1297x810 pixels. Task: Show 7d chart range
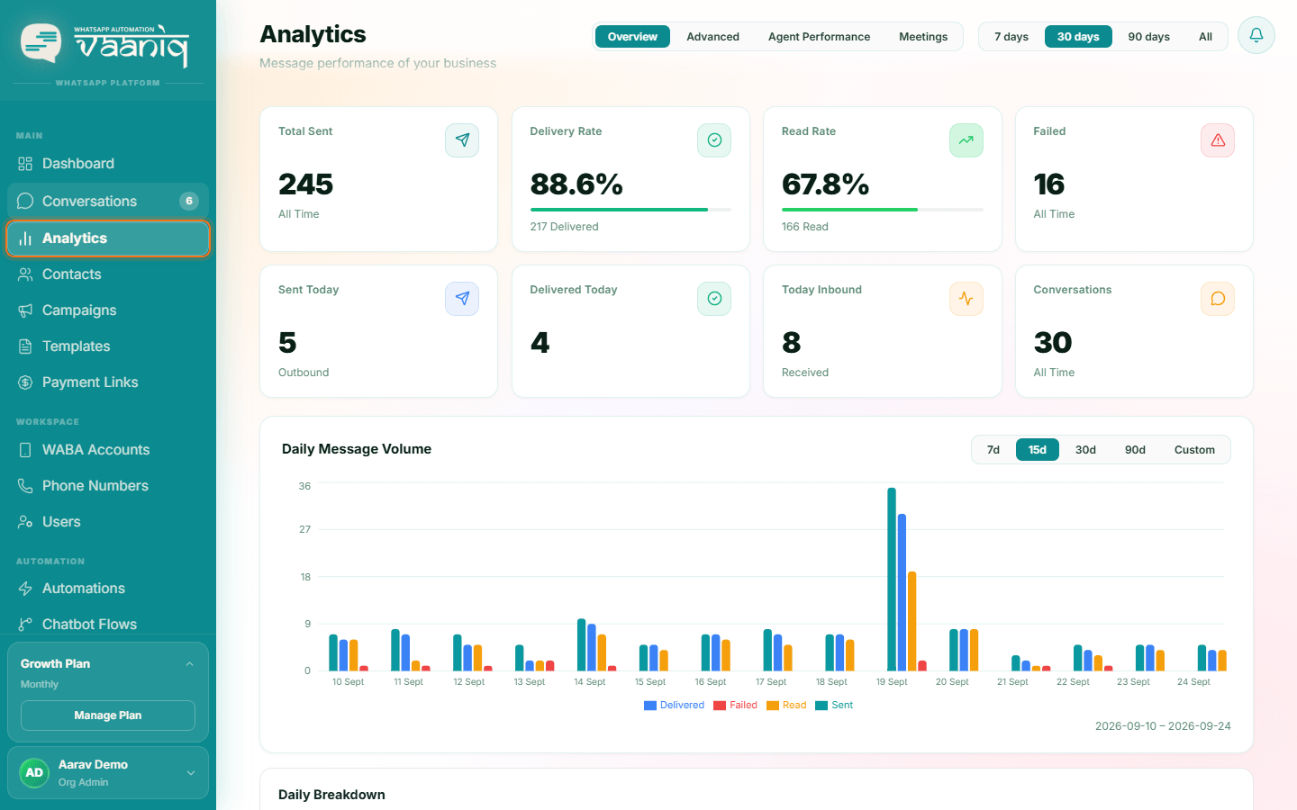coord(993,450)
